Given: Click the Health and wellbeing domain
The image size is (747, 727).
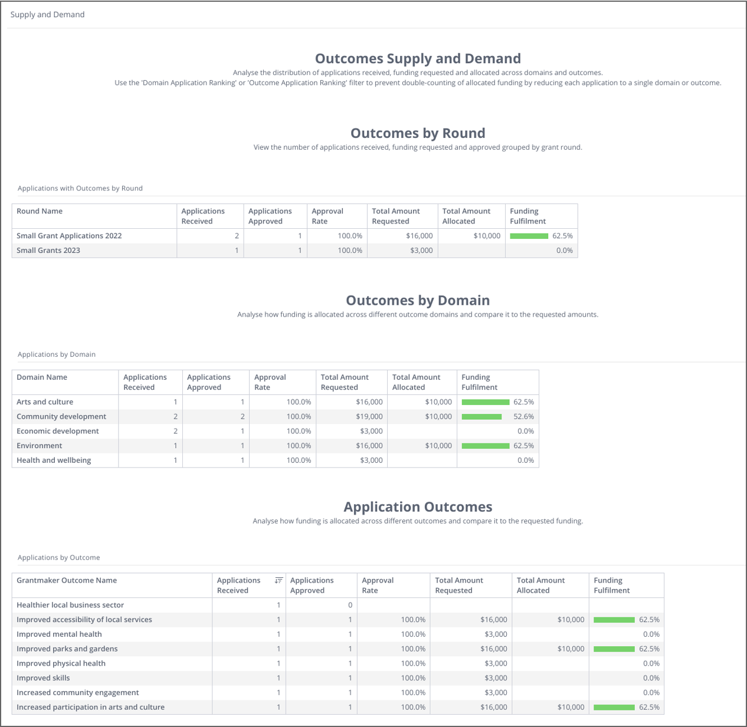Looking at the screenshot, I should click(x=54, y=460).
